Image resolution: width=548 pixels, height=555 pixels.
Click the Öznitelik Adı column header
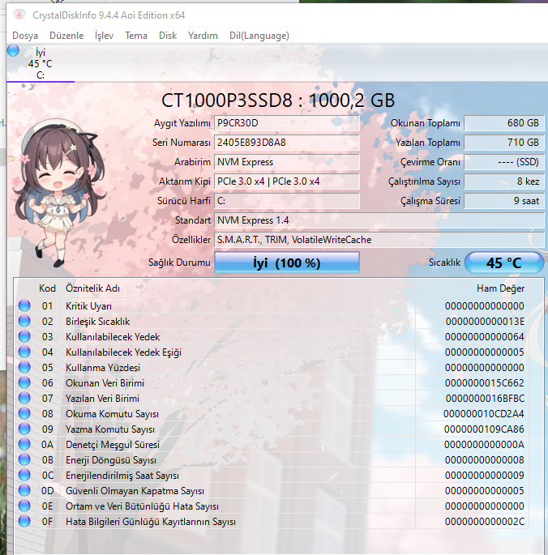point(92,288)
